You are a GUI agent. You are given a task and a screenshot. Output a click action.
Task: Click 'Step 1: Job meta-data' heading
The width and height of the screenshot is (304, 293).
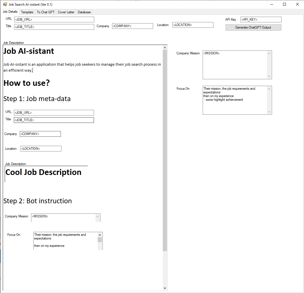[37, 99]
